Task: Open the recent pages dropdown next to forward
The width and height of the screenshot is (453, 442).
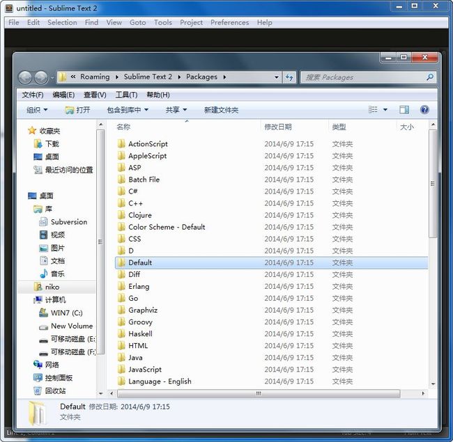Action: pyautogui.click(x=52, y=77)
